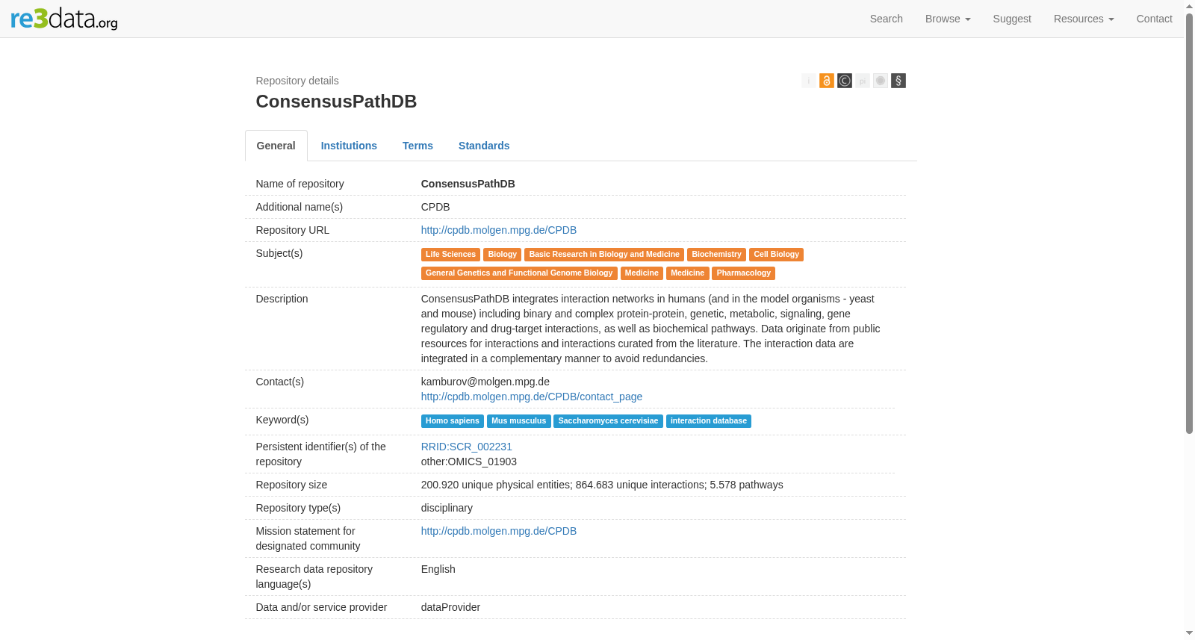This screenshot has width=1195, height=640.
Task: Switch to the Institutions tab
Action: pos(349,146)
